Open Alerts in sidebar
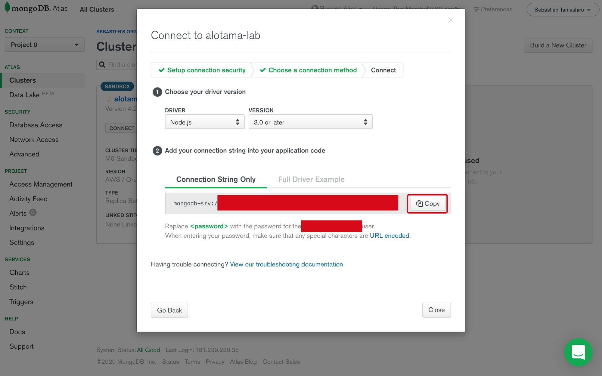The height and width of the screenshot is (376, 602). 18,213
